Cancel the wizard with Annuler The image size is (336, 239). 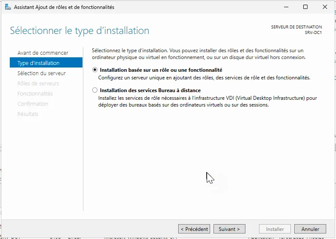310,229
